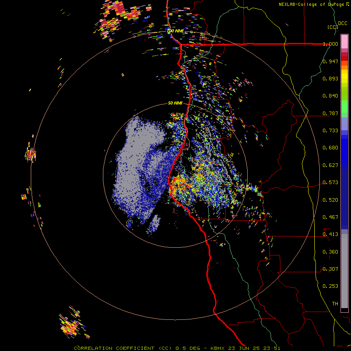Click the gray lower segment of color bar

tap(344, 271)
